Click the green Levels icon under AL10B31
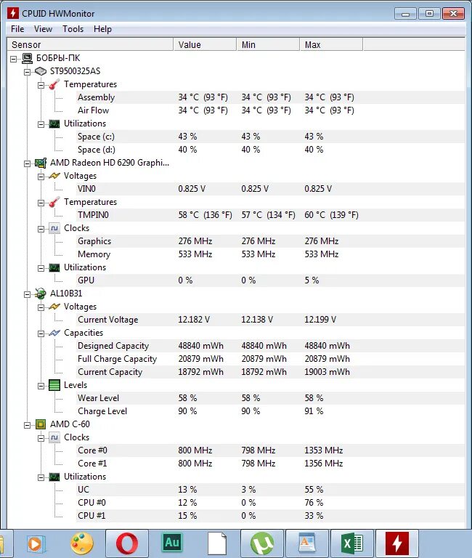The height and width of the screenshot is (558, 472). (x=54, y=385)
